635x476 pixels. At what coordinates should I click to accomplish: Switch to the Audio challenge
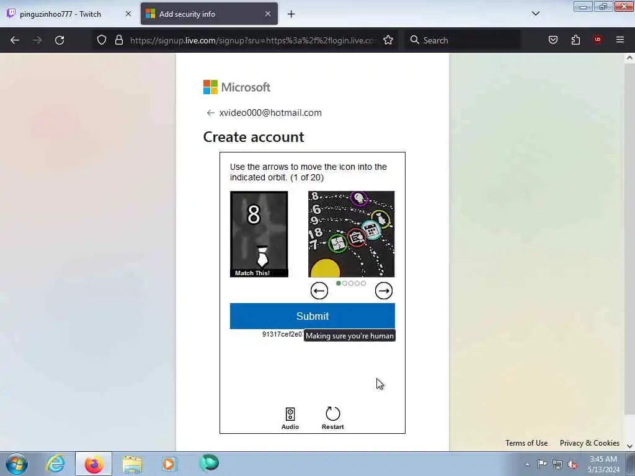(x=290, y=418)
